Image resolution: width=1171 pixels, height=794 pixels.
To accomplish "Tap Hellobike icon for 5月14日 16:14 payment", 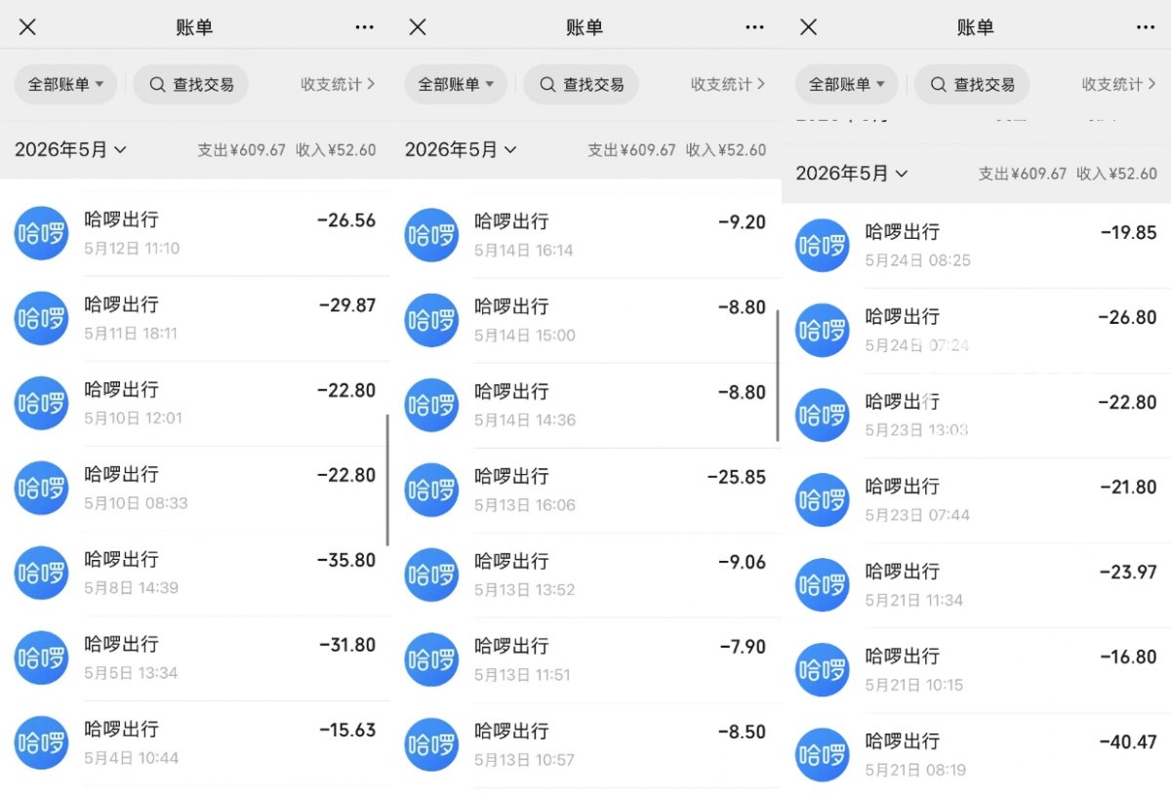I will [x=431, y=235].
